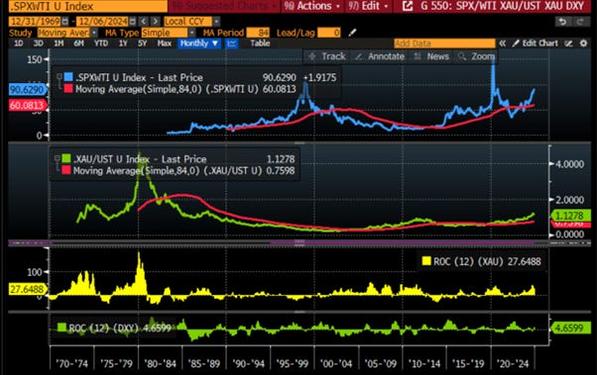This screenshot has height=375, width=597.
Task: Click red SPXWTI Moving Average legend swatch
Action: 68,89
